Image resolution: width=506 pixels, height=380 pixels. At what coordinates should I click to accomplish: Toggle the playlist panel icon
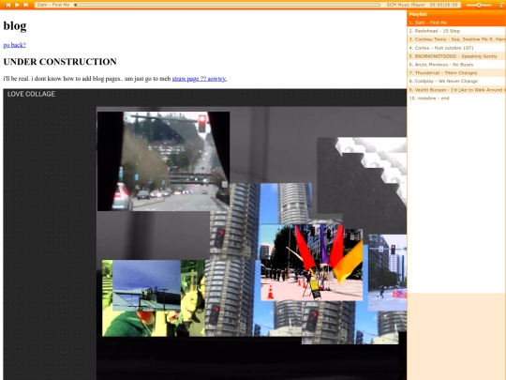[x=500, y=5]
